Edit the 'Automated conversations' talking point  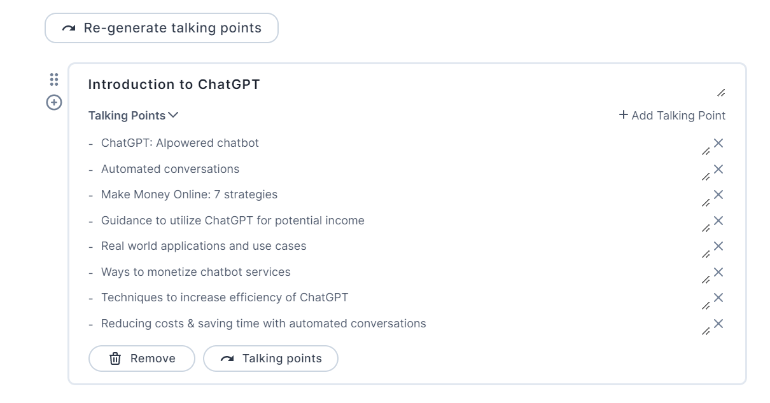coord(705,177)
